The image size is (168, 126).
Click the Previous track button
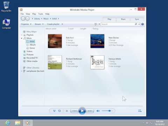(75, 111)
